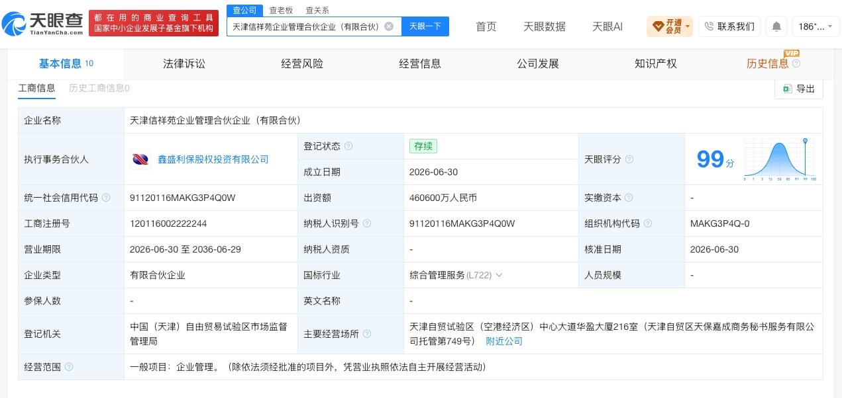
Task: Select the 查老板 search tab
Action: coord(281,10)
